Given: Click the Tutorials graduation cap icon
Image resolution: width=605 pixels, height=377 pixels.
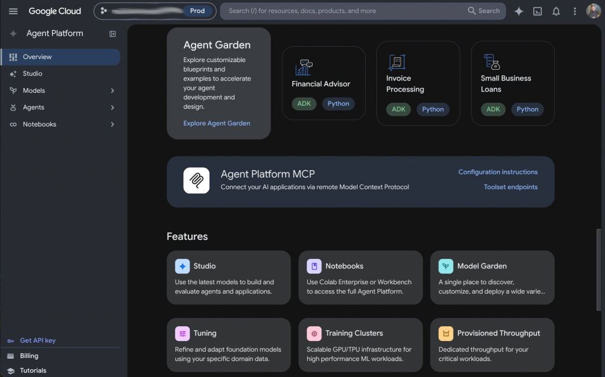Looking at the screenshot, I should coord(11,371).
